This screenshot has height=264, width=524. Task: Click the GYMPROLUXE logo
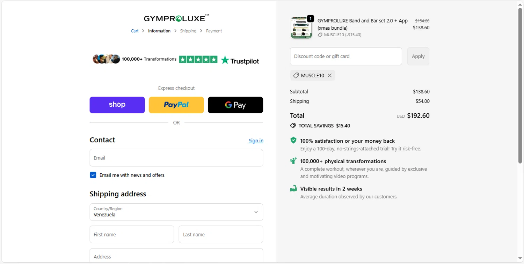176,18
